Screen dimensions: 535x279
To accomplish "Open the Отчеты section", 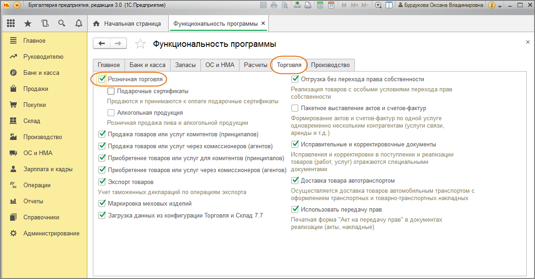I will click(x=45, y=201).
